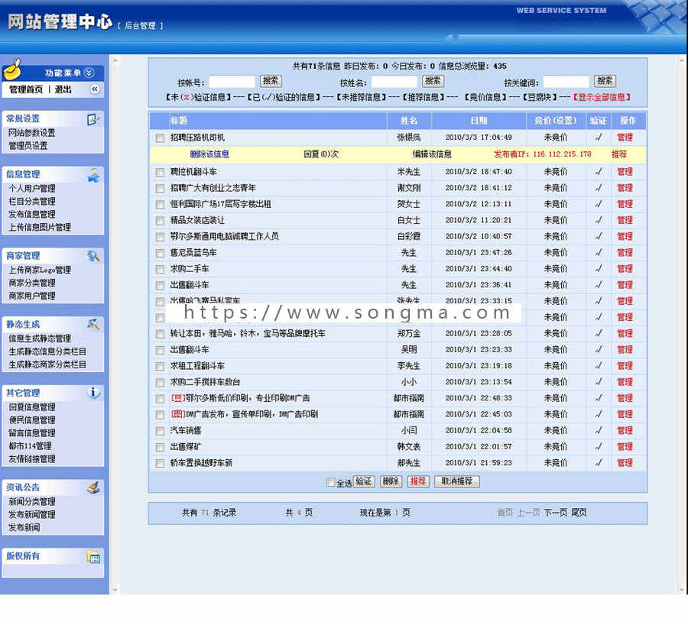Click the 验证 button below the list
The image size is (688, 625).
coord(364,481)
